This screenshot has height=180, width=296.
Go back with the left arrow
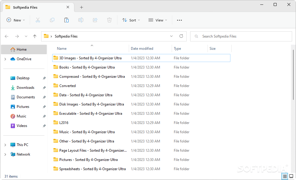click(7, 36)
